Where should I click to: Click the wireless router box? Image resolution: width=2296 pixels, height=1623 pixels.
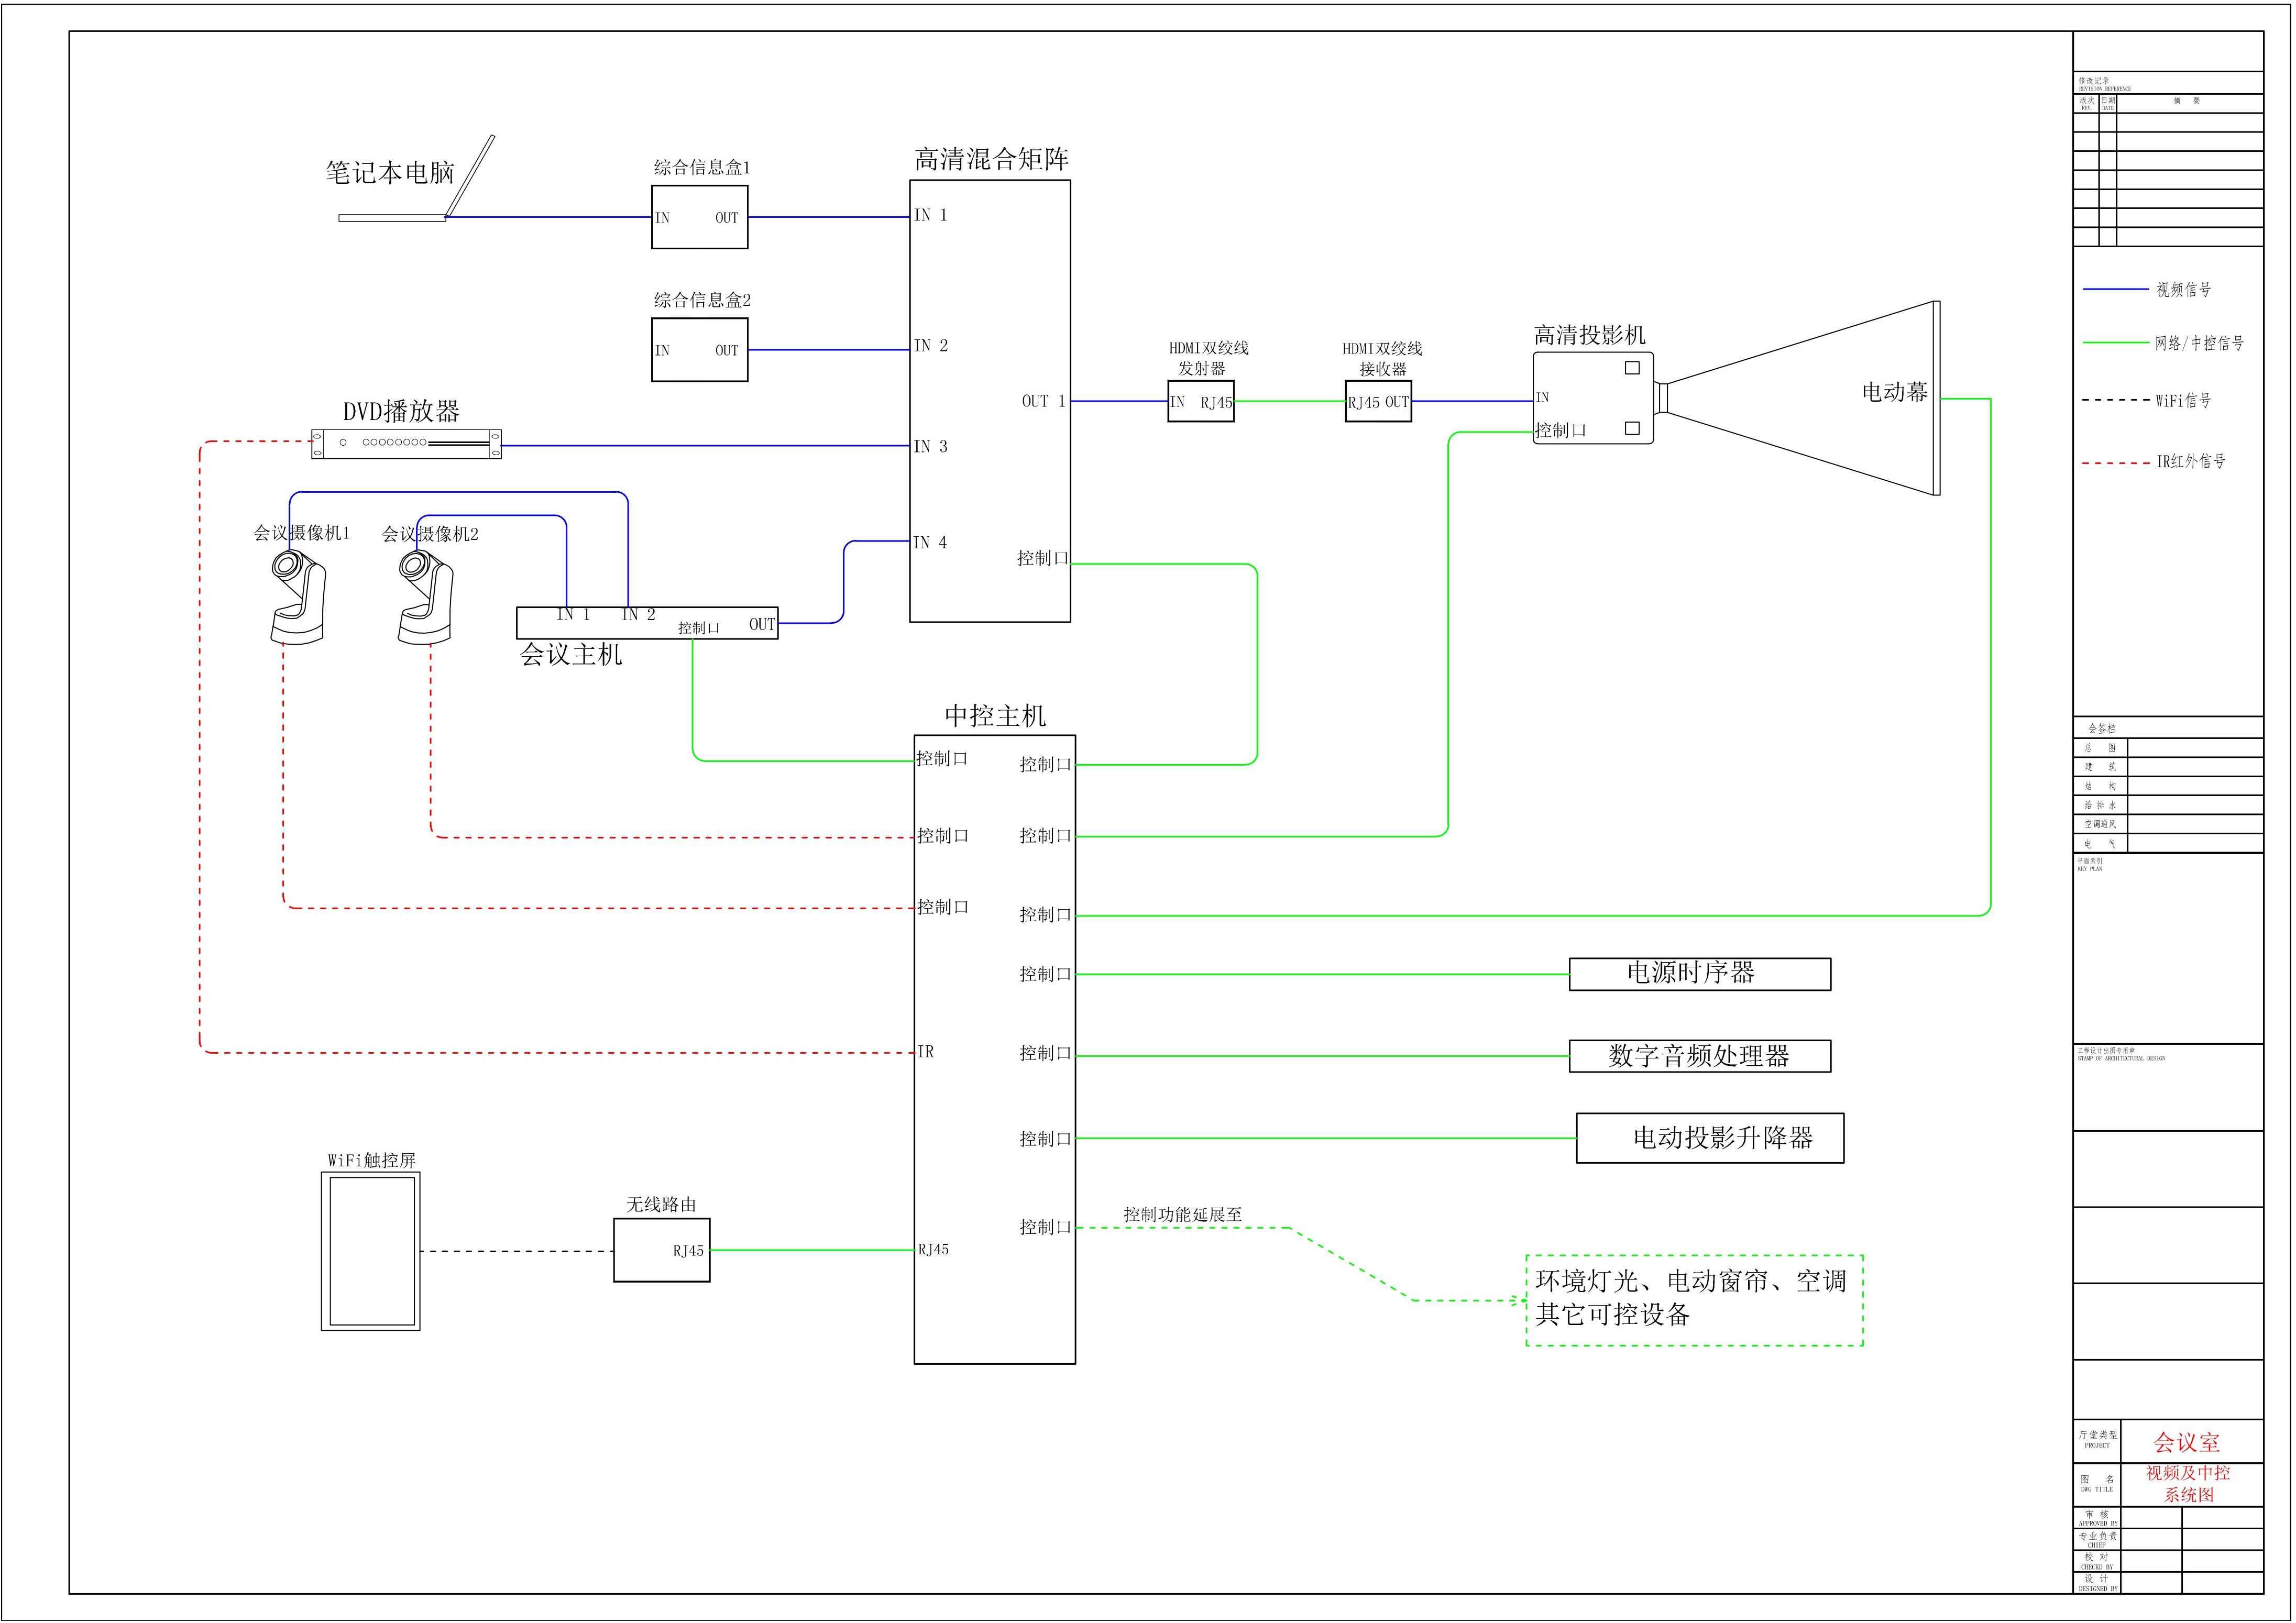coord(661,1249)
